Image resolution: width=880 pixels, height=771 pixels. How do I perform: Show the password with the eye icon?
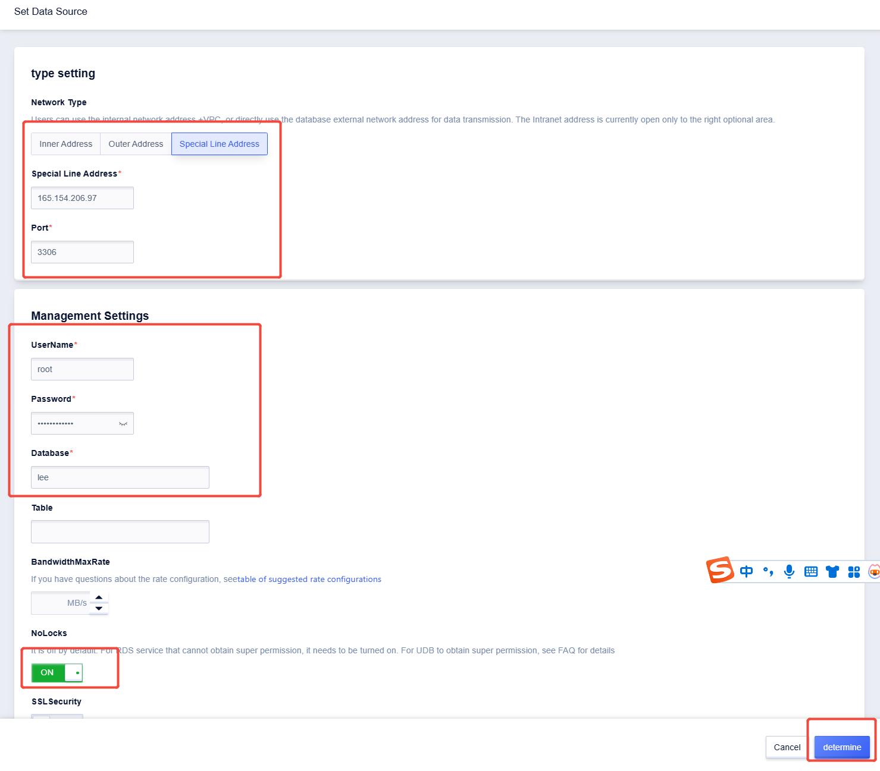click(123, 424)
